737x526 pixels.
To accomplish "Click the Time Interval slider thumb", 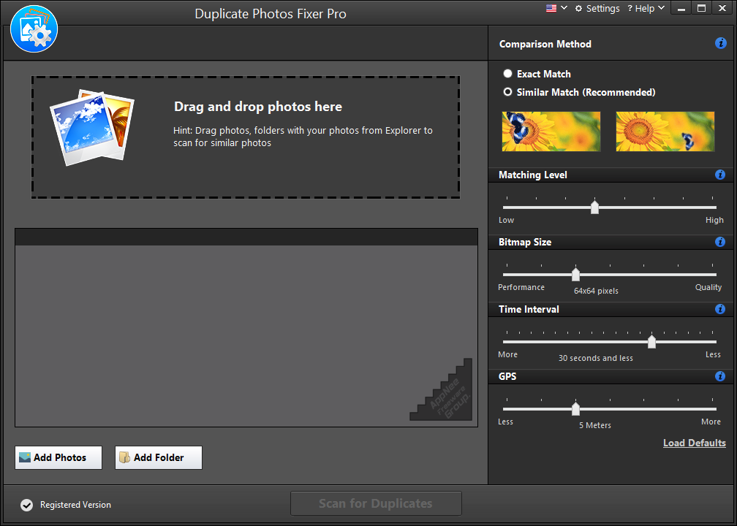I will pyautogui.click(x=651, y=342).
